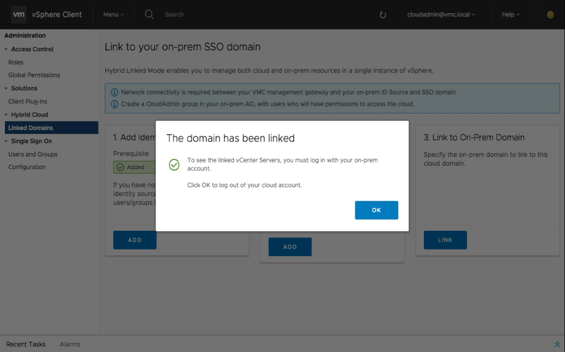This screenshot has width=565, height=352.
Task: Click 'Click OK to log out of your cloud account' text
Action: coord(244,185)
